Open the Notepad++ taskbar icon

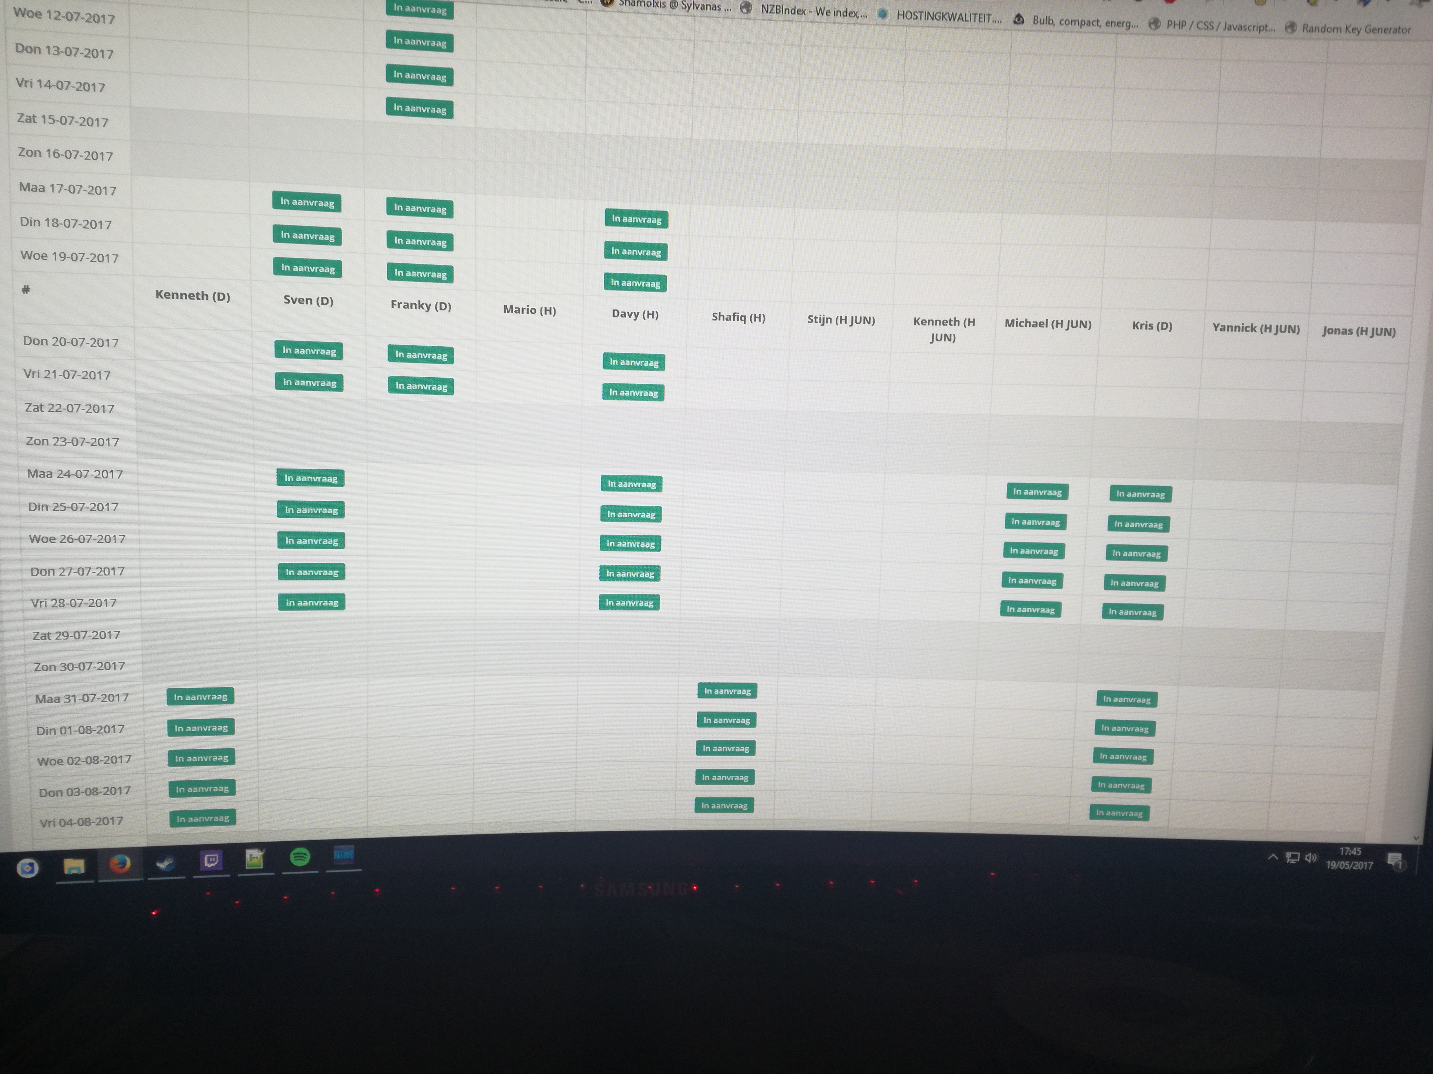[x=255, y=859]
